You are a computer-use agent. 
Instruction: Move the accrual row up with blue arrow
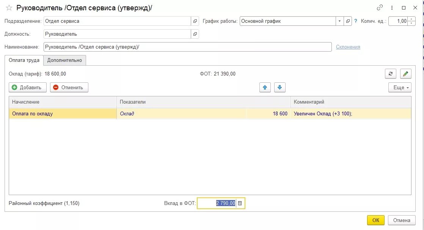point(265,87)
